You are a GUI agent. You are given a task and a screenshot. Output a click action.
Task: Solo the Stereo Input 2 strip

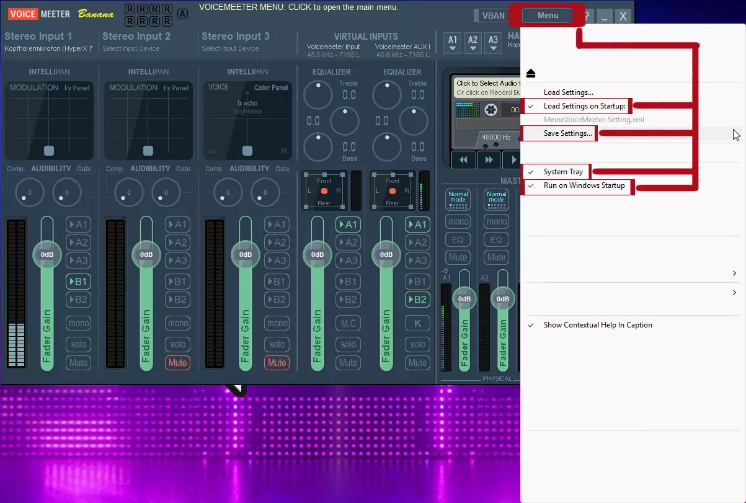[x=178, y=344]
